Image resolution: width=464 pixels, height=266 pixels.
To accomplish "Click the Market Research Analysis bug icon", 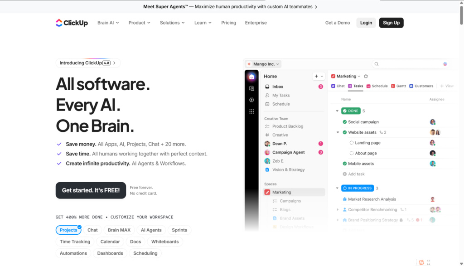I will pos(344,199).
